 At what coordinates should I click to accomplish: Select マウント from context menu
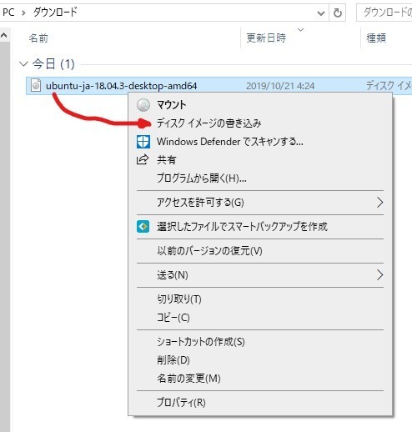(x=260, y=105)
